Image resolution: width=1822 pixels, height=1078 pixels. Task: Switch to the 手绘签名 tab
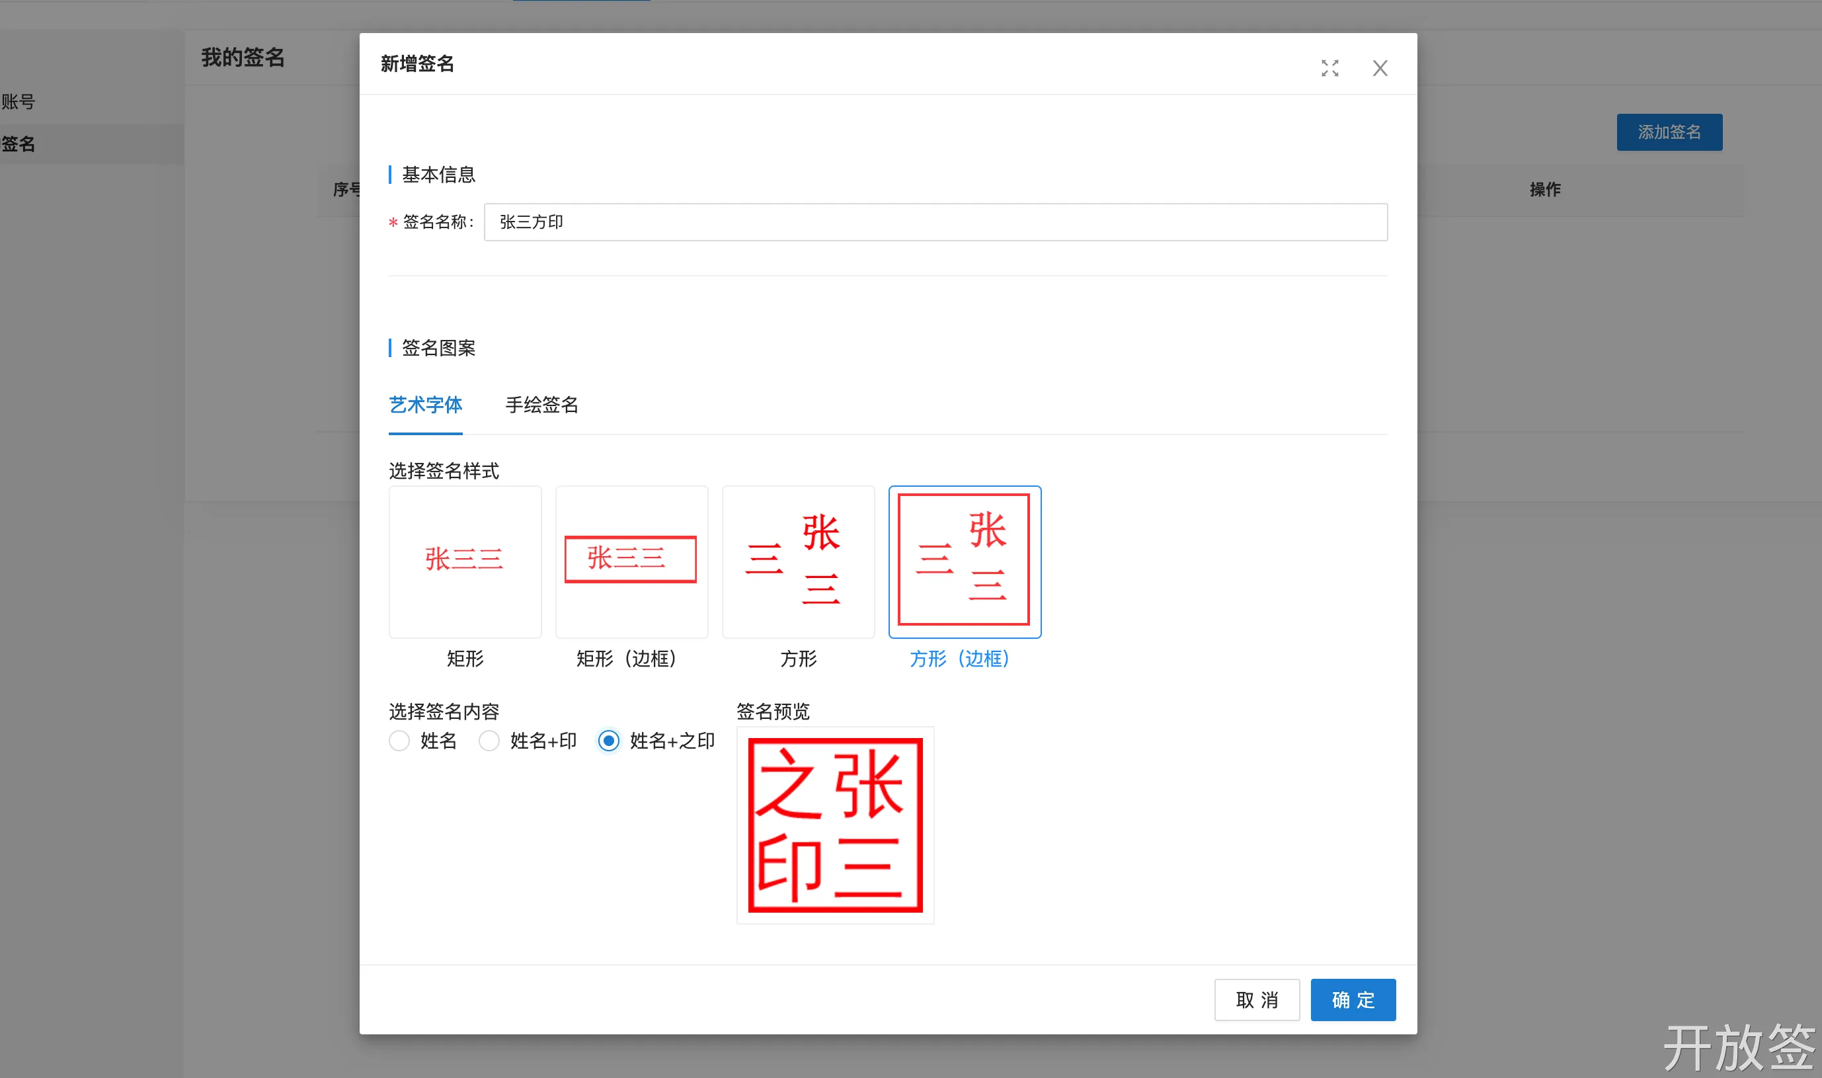coord(541,405)
